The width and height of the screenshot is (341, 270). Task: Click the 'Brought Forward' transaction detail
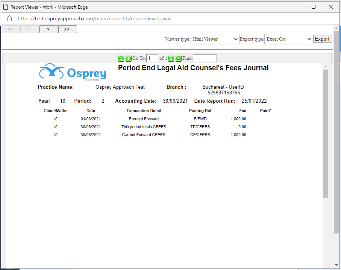tap(144, 119)
